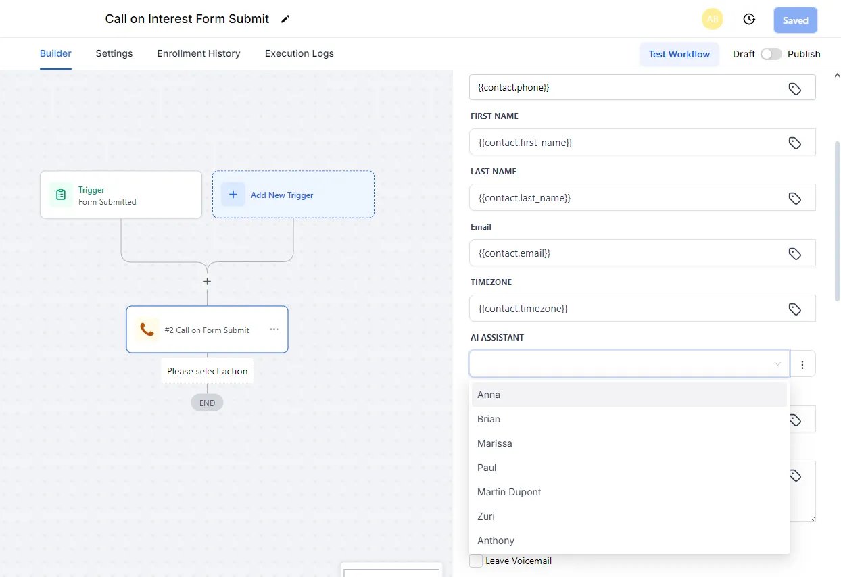Open three-dot menu beside AI Assistant dropdown
841x577 pixels.
click(x=802, y=364)
